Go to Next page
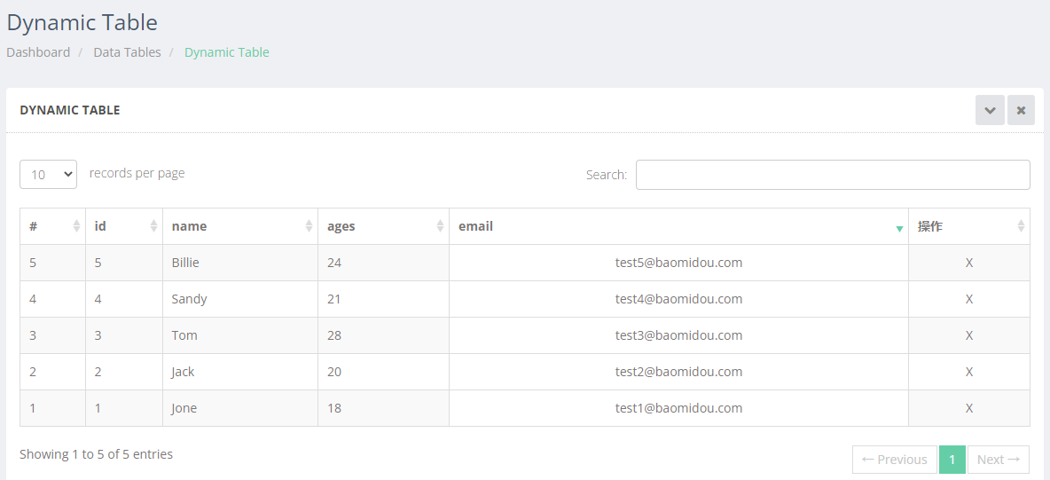Screen dimensions: 1050x480 (998, 460)
